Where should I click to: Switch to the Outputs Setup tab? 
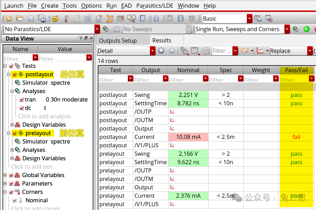point(118,41)
